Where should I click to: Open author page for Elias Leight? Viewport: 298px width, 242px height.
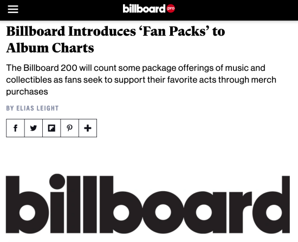coord(37,108)
